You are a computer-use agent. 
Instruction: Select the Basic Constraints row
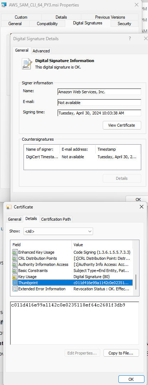(72, 271)
